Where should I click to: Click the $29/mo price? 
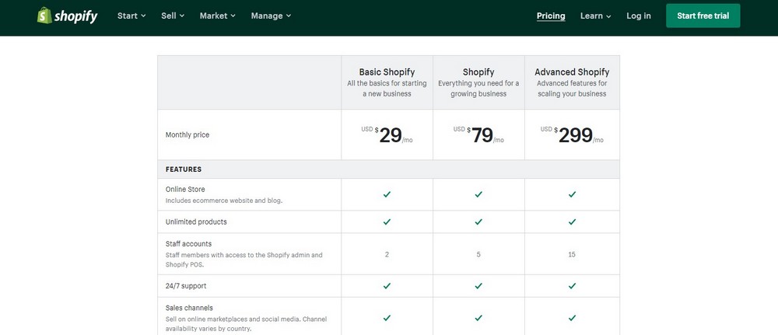point(387,134)
